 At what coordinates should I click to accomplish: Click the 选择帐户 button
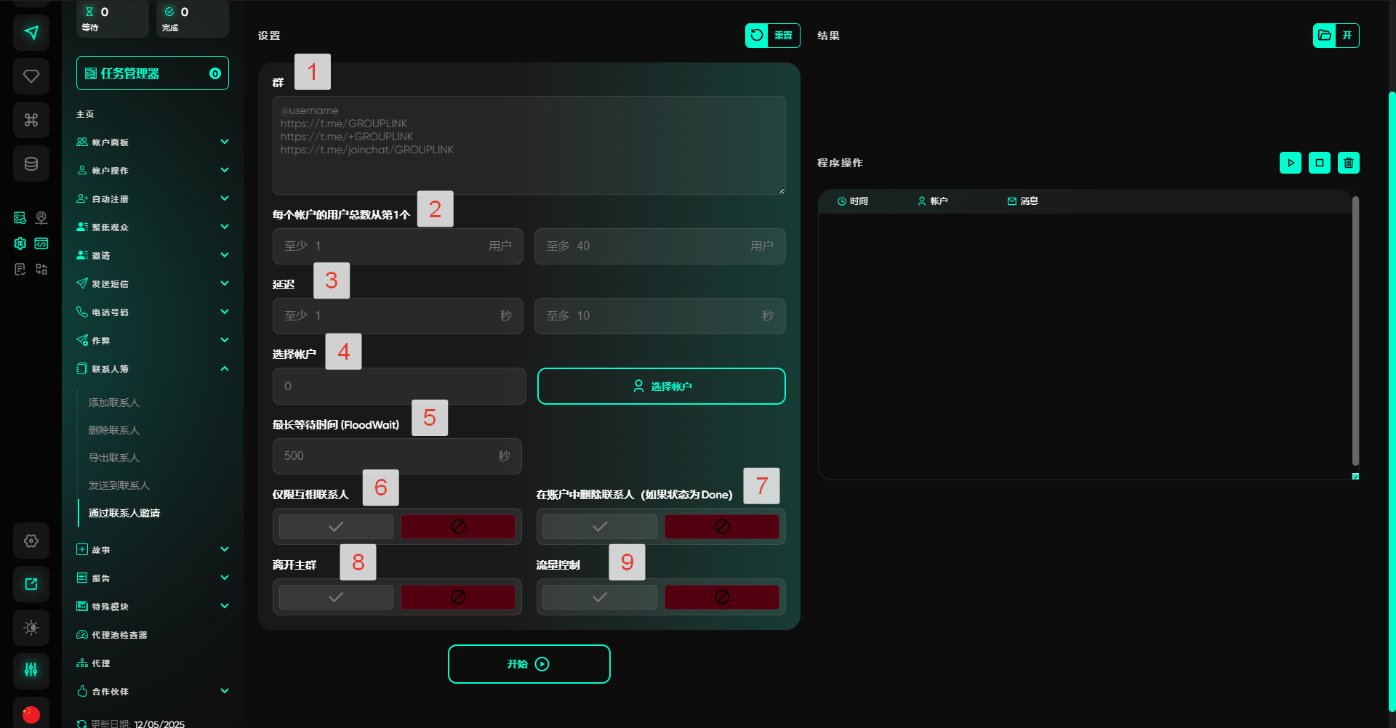[x=661, y=386]
